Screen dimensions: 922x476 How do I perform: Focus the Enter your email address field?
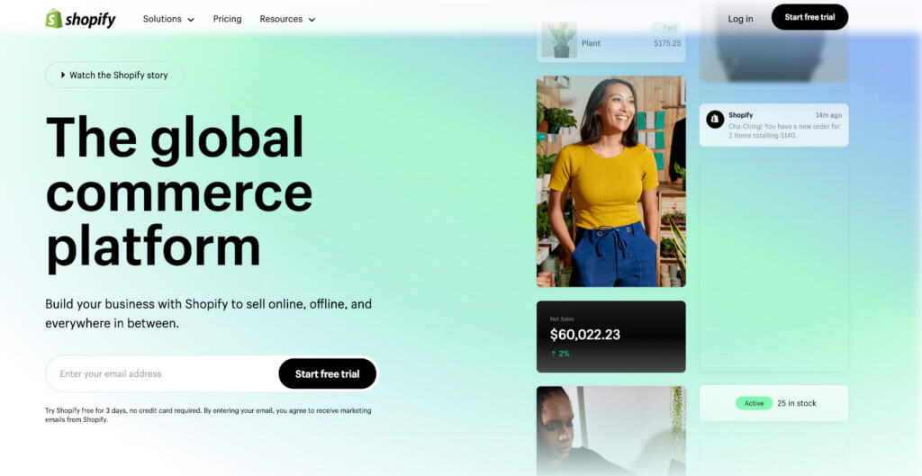click(162, 373)
